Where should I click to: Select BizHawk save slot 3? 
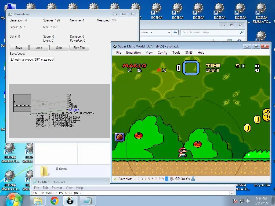tap(142, 179)
